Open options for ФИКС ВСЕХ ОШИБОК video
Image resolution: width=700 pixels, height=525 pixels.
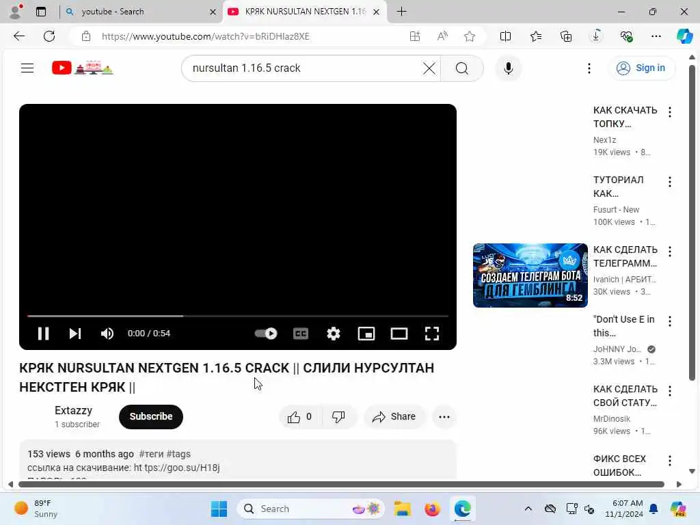(670, 461)
